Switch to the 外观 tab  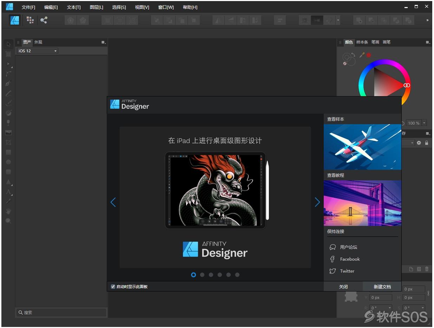(38, 42)
